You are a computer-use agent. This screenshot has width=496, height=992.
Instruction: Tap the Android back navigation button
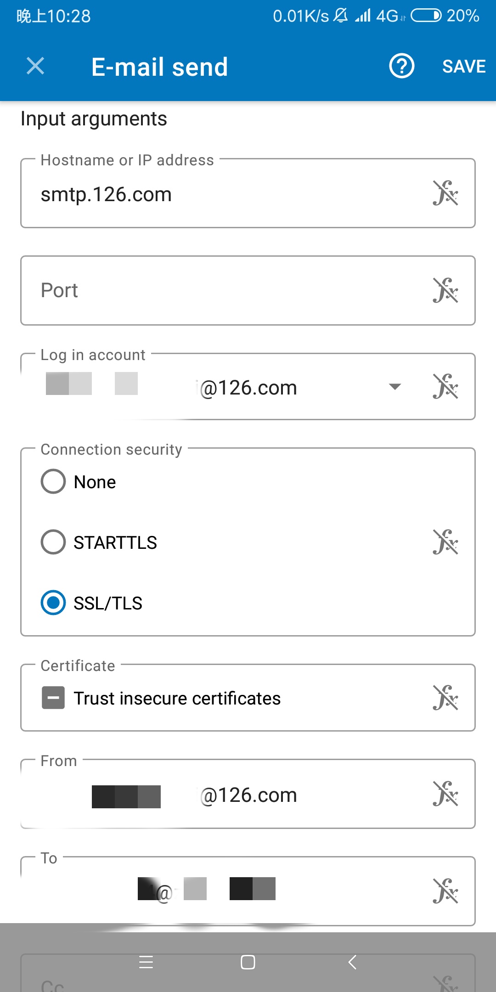coord(352,962)
